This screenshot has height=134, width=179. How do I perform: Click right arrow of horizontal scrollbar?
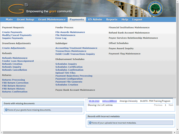click(x=175, y=133)
